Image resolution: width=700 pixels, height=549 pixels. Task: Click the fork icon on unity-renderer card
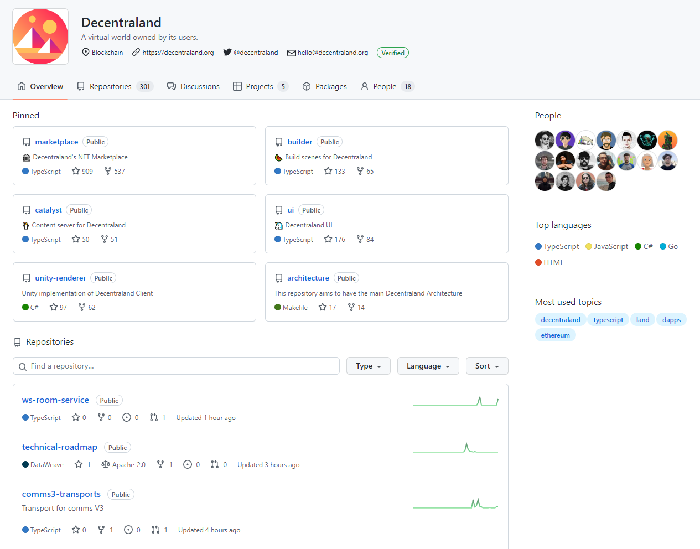[x=82, y=307]
